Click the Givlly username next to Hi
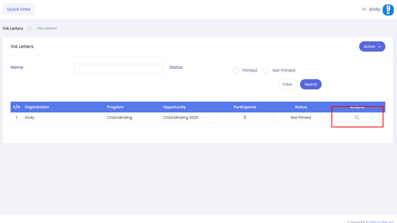397x223 pixels. tap(374, 9)
